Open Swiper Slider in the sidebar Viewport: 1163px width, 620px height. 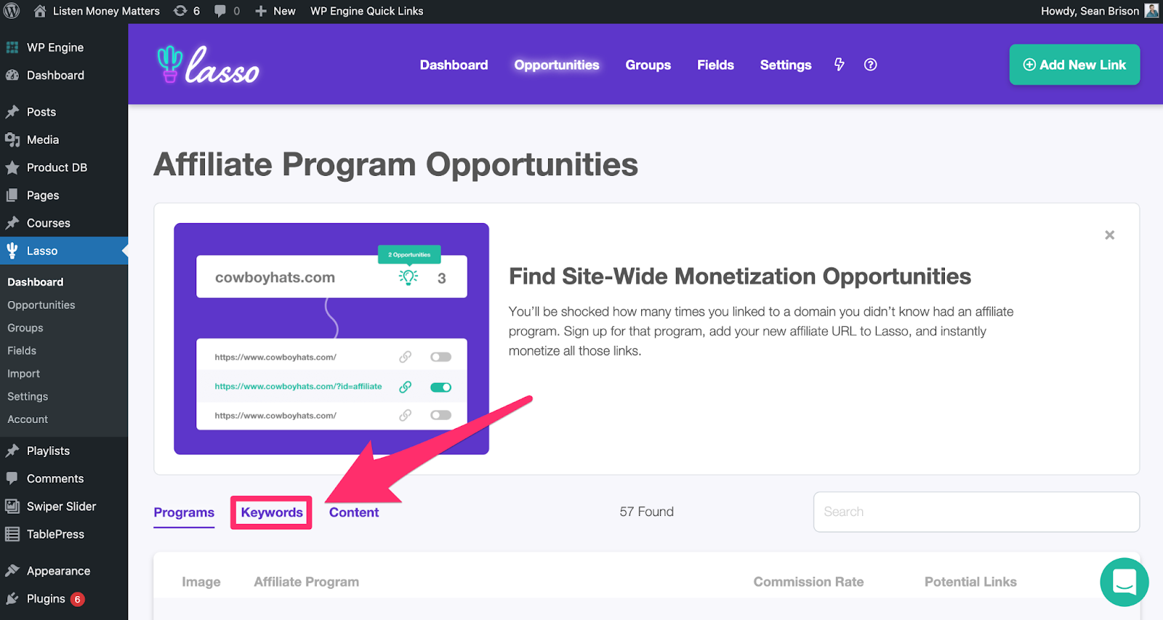pyautogui.click(x=61, y=506)
